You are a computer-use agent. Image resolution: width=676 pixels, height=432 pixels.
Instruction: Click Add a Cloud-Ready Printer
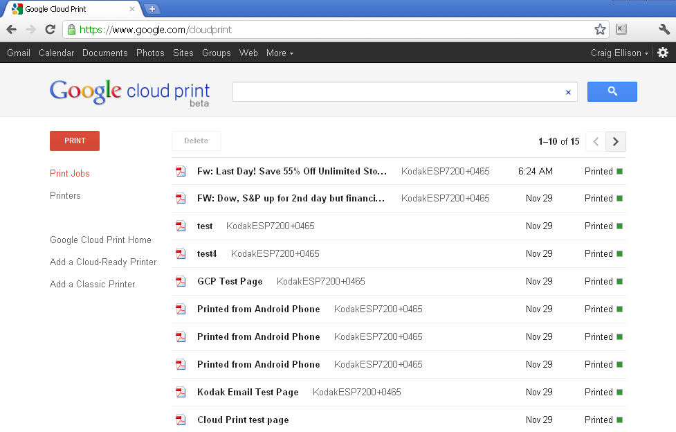coord(103,262)
